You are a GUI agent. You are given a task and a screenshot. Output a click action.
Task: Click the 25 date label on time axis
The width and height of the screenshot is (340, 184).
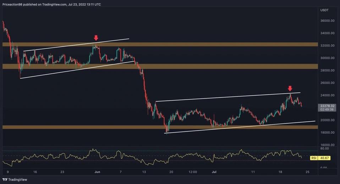point(307,172)
